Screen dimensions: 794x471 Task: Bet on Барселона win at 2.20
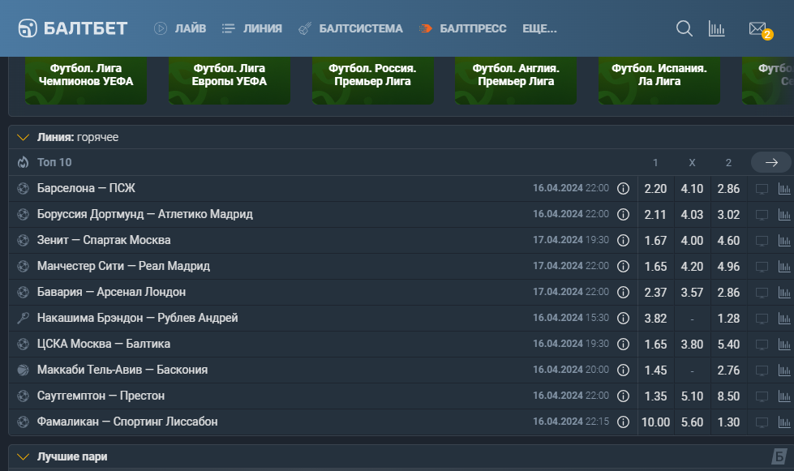coord(656,189)
